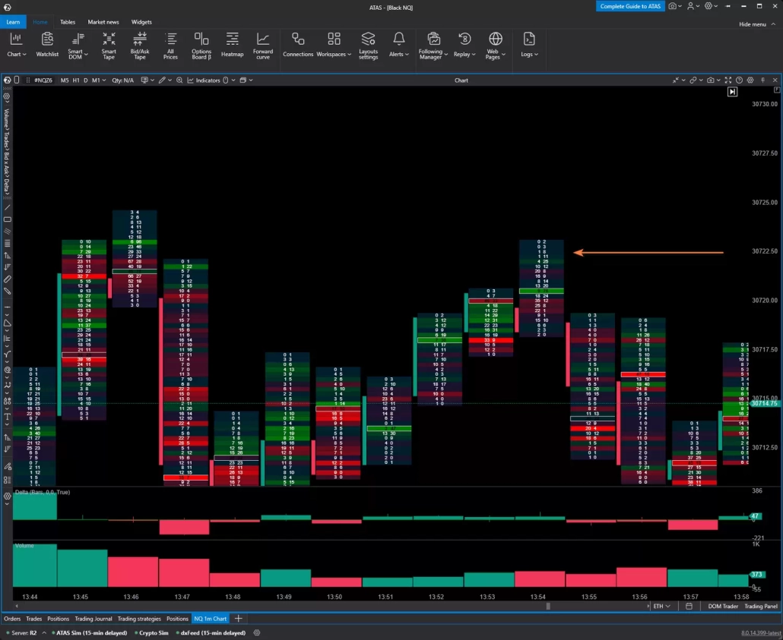783x640 pixels.
Task: Click the #NQZ6 instrument selector
Action: [43, 80]
